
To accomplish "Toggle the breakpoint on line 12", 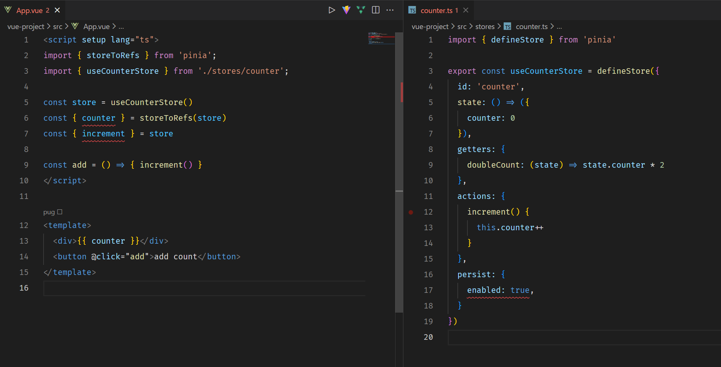I will (410, 212).
